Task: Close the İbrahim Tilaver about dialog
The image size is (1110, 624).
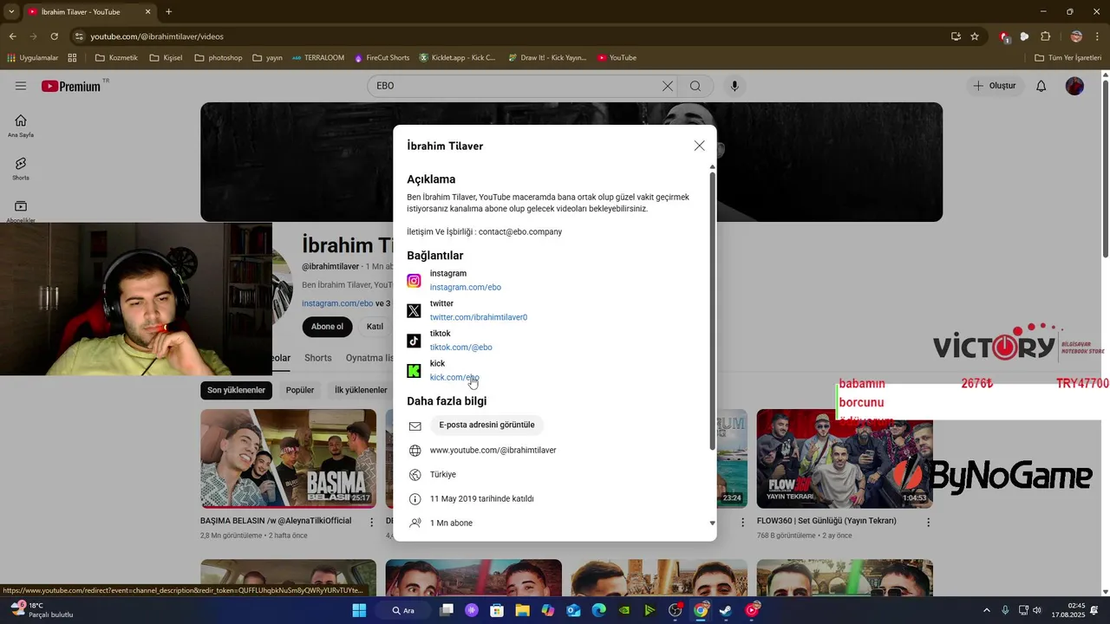Action: pyautogui.click(x=699, y=146)
